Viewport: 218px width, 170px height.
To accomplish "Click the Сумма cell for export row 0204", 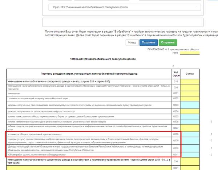I will [x=190, y=111].
